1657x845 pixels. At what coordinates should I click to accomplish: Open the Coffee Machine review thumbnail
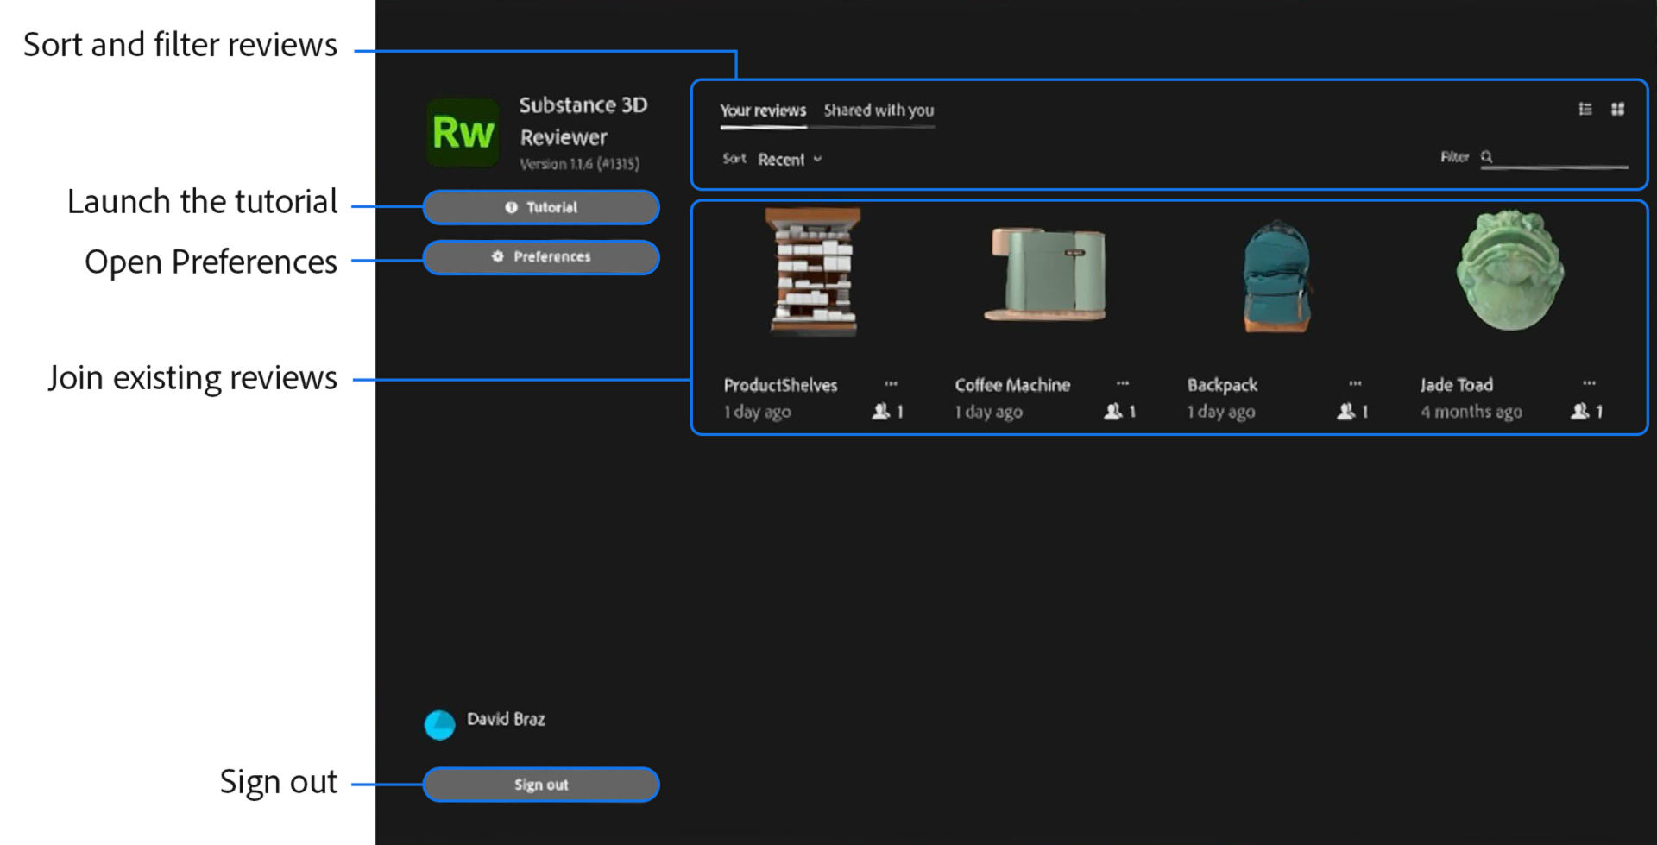(x=1046, y=274)
